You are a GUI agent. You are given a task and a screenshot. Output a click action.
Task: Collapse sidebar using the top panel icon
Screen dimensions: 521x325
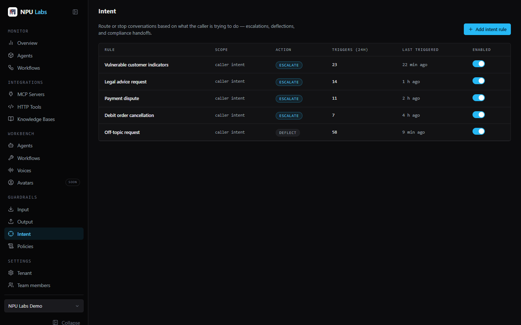(75, 12)
